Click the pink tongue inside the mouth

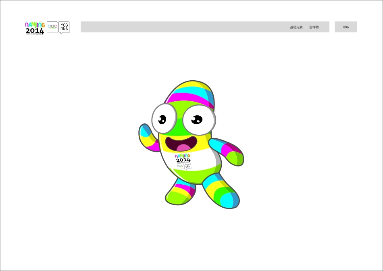point(183,148)
